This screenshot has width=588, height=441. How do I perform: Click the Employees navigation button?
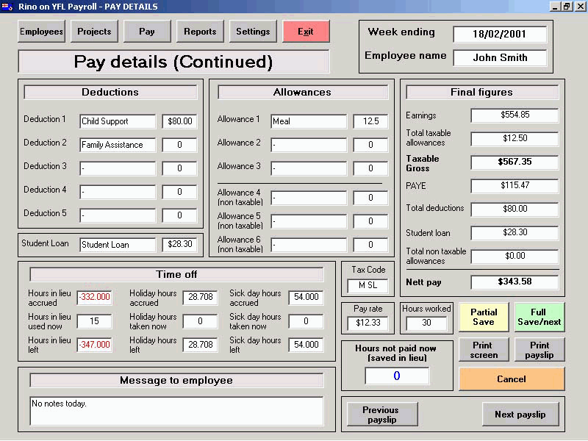[x=41, y=32]
